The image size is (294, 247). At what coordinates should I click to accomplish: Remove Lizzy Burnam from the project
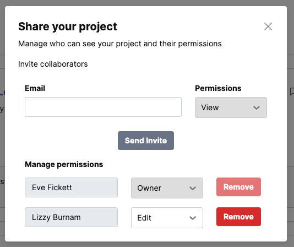(238, 217)
